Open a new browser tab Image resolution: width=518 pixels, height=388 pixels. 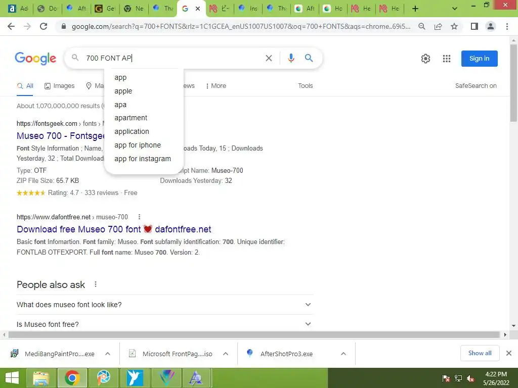[415, 9]
